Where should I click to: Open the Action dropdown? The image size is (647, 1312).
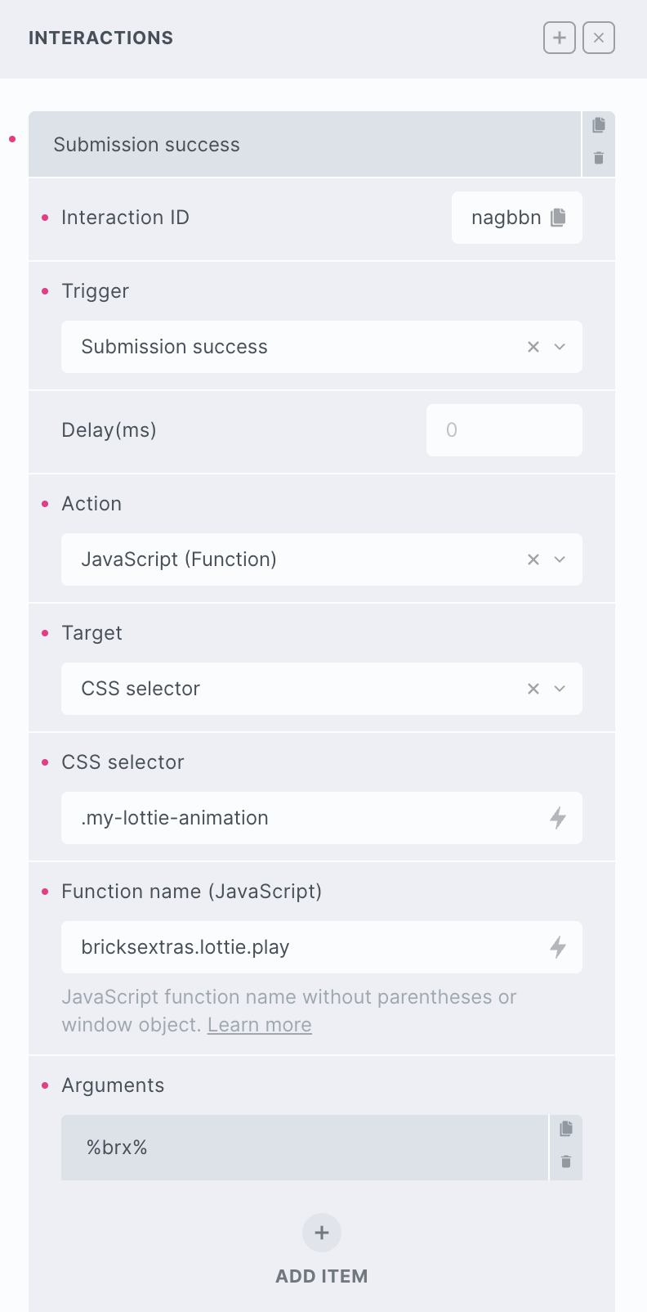pos(560,559)
